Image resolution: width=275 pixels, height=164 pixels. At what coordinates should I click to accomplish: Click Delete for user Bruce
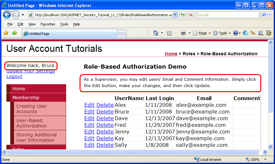(x=105, y=112)
